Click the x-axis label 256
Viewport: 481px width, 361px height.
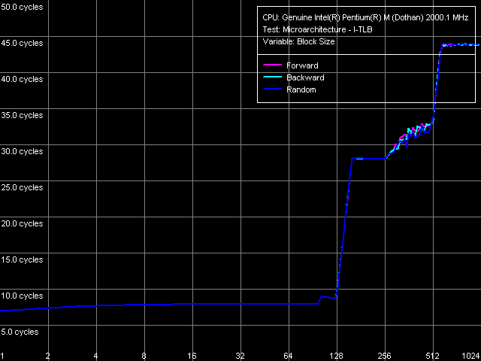coord(384,356)
